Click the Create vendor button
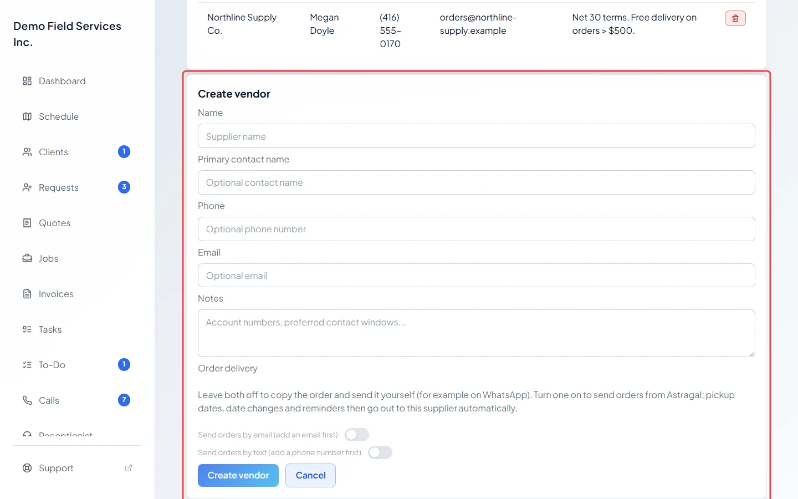798x499 pixels. [238, 475]
